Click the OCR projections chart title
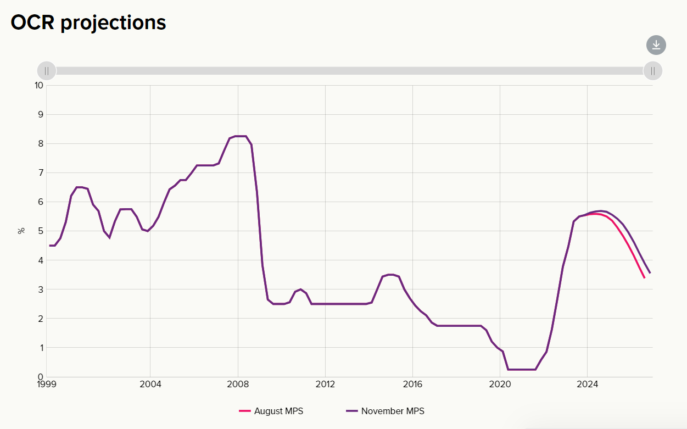Screen dimensions: 687x429 tap(88, 23)
